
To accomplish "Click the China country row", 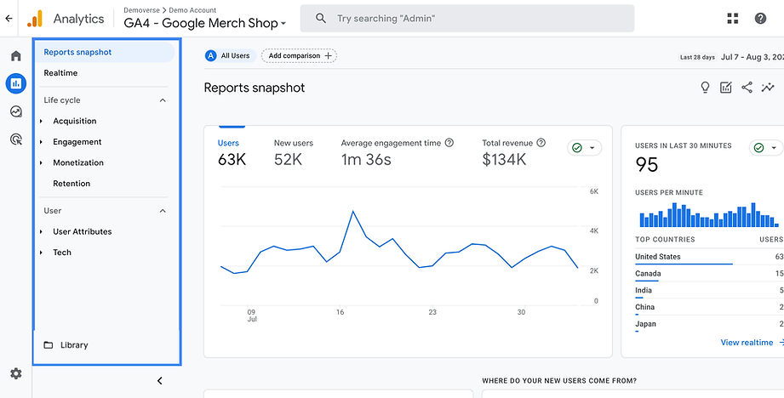I will (709, 308).
